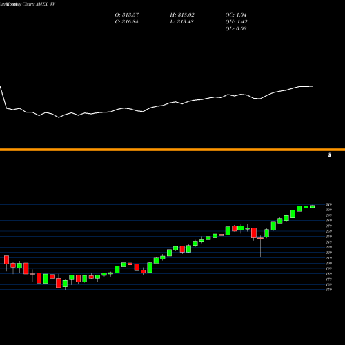Click the 299 price axis label
The image size is (345, 345).
pos(328,215)
